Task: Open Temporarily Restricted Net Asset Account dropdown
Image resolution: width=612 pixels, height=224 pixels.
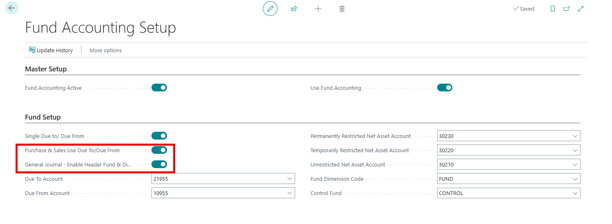Action: [x=575, y=150]
